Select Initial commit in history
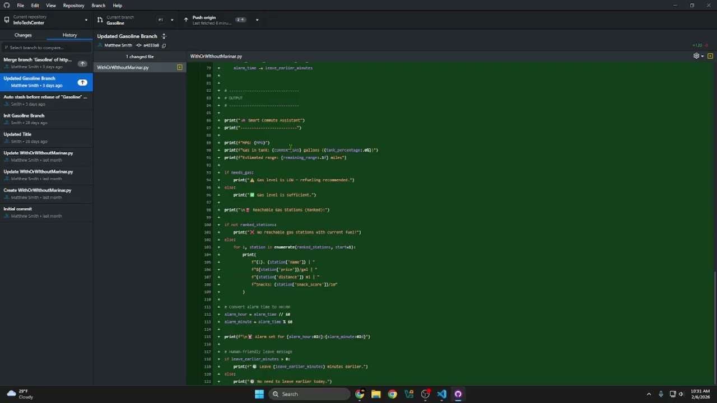The image size is (717, 403). (x=46, y=212)
